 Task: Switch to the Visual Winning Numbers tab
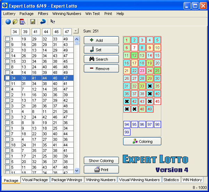139,180
